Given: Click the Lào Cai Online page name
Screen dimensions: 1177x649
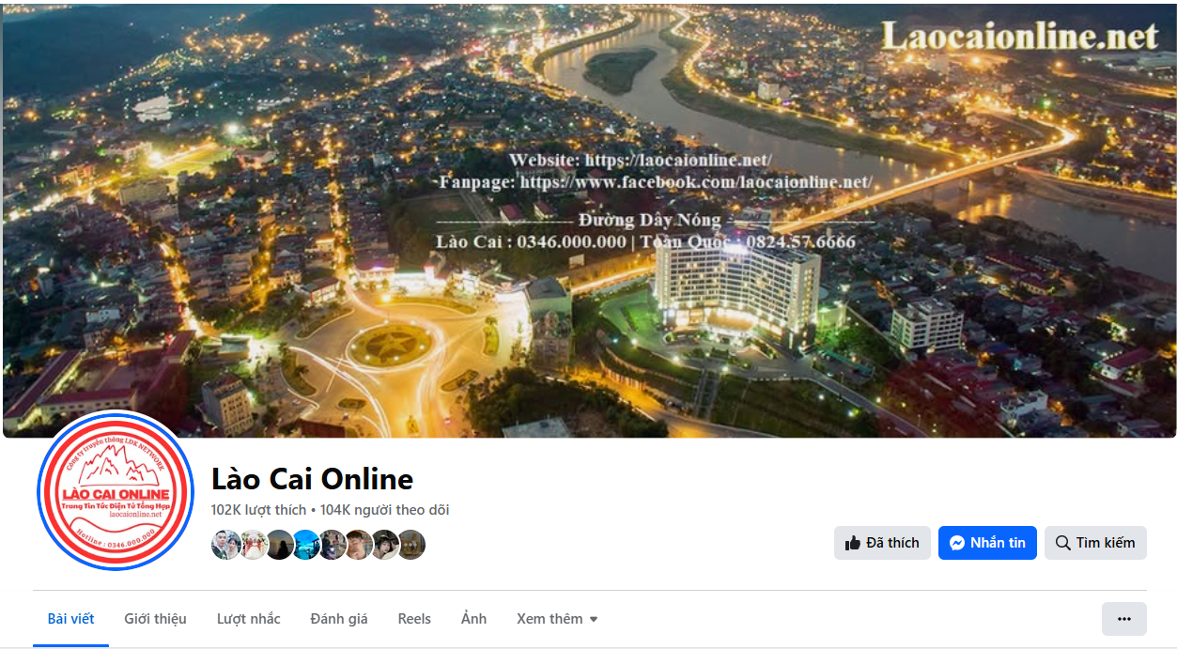Looking at the screenshot, I should click(x=313, y=479).
